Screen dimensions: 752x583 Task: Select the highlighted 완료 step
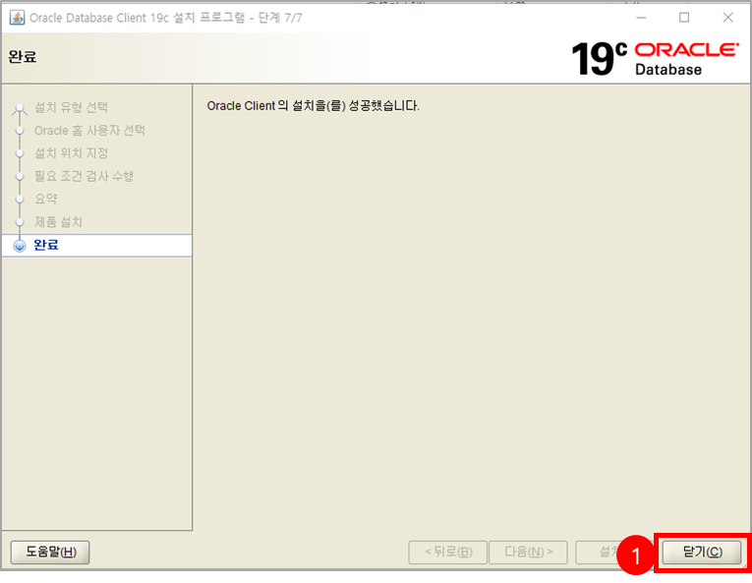(x=97, y=245)
